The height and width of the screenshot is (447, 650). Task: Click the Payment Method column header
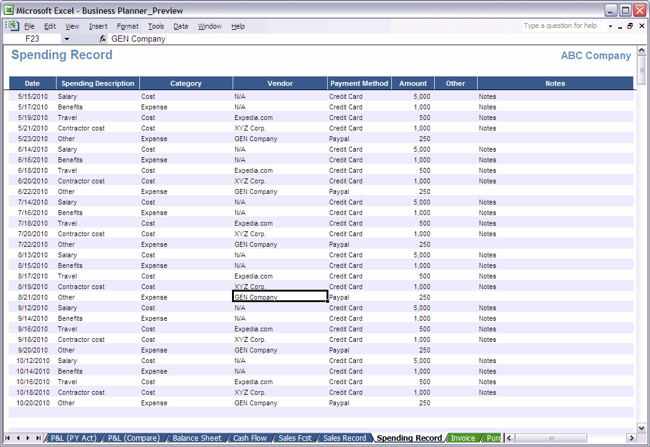coord(359,83)
